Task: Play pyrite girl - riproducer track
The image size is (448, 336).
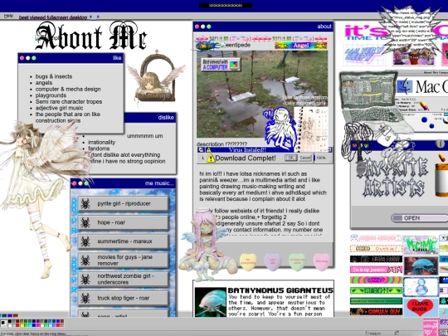Action: (x=124, y=204)
